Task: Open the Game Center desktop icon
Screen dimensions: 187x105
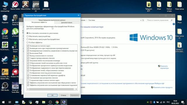Action: [15, 6]
